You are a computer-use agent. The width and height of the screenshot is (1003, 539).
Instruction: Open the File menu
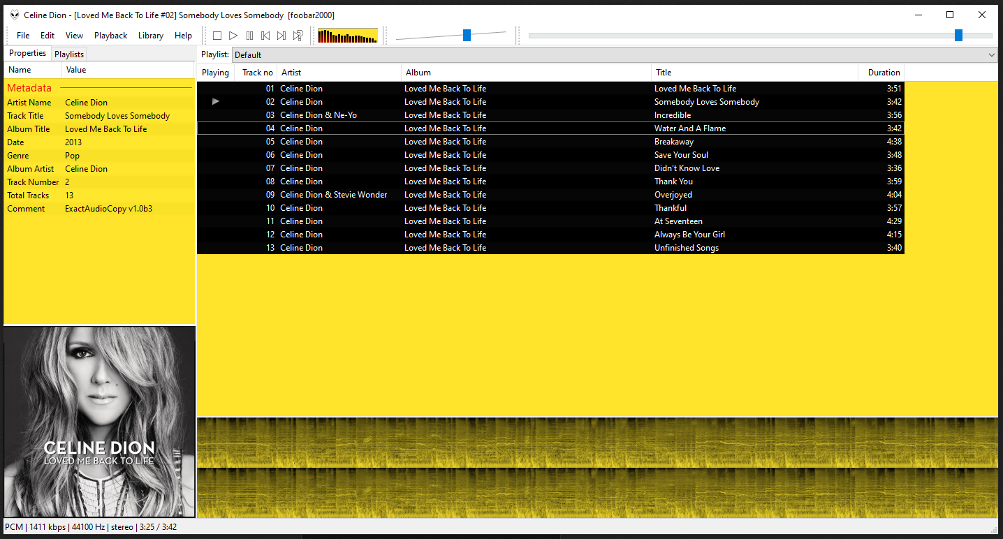click(x=23, y=36)
